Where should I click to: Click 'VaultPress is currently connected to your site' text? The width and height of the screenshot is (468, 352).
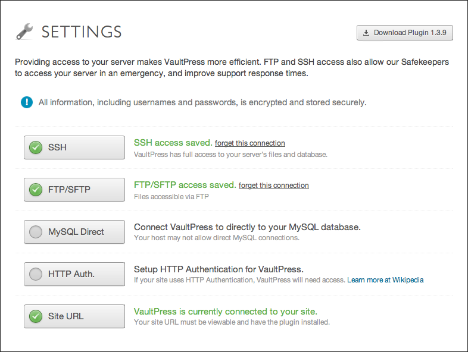click(225, 312)
